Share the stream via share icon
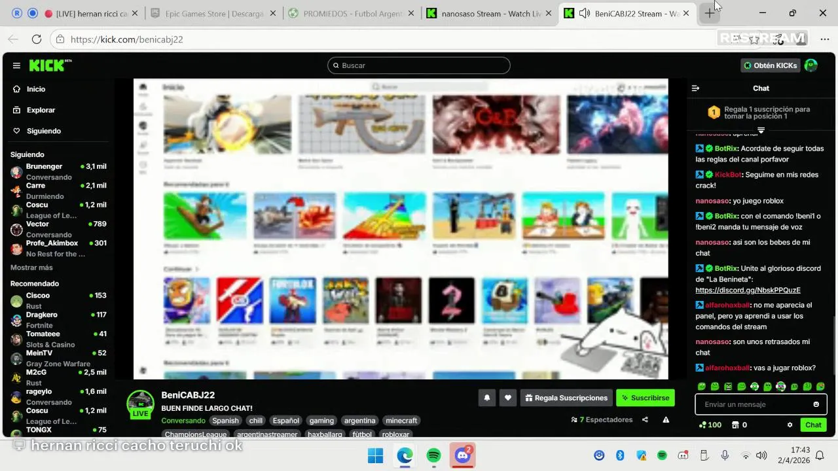Screen dimensions: 838x471 point(645,420)
